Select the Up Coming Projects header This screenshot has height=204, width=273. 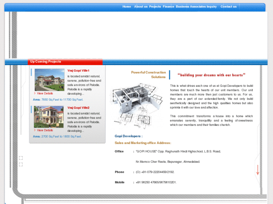pyautogui.click(x=65, y=62)
